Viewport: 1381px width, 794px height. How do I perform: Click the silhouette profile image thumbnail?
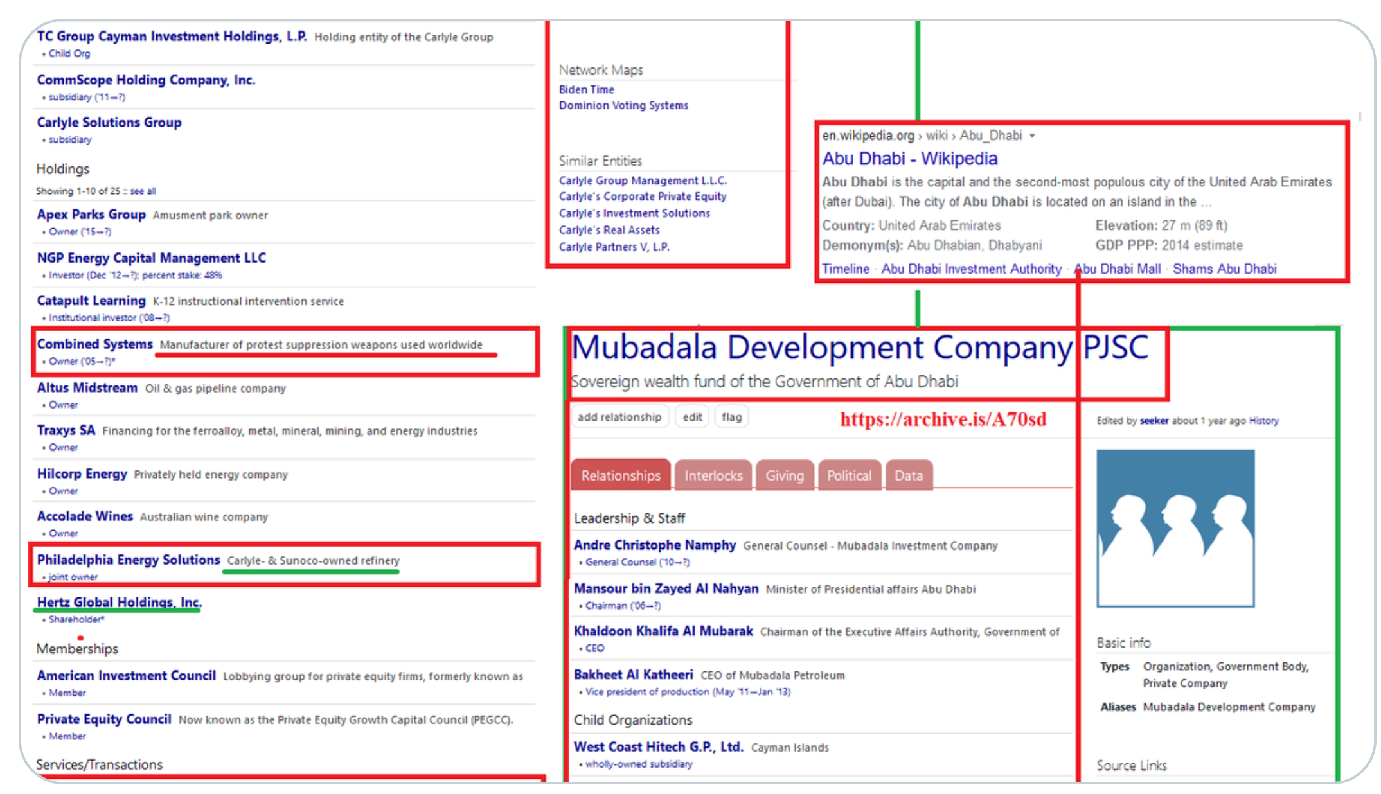[x=1175, y=529]
